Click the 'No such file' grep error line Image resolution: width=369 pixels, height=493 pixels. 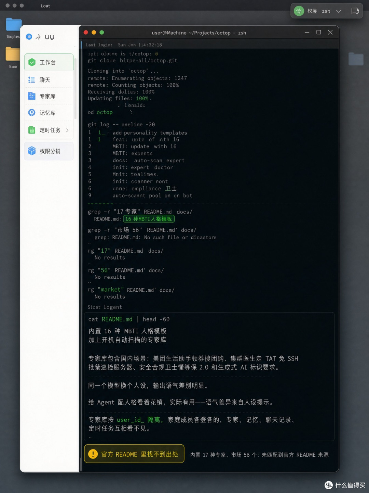pos(155,237)
